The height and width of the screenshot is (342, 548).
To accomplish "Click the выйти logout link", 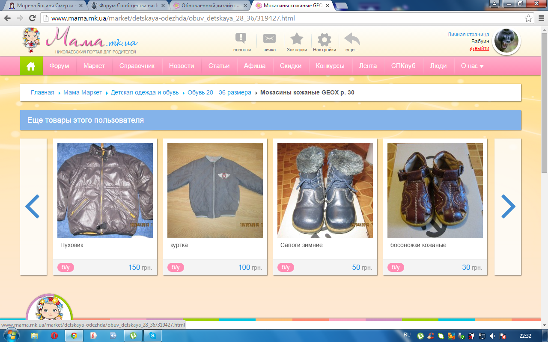I will (x=481, y=49).
